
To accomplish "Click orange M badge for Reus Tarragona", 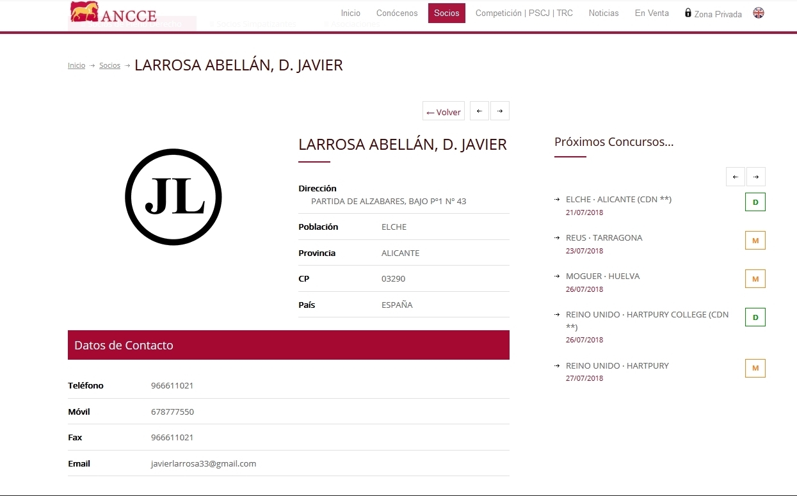I will (x=755, y=241).
